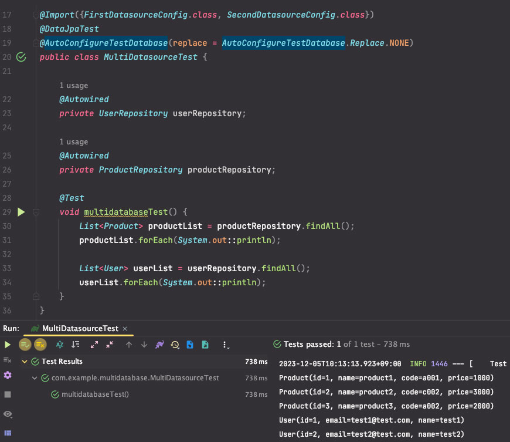Click the 738 ms duration of multidatabaseTest()
The height and width of the screenshot is (442, 510).
(x=256, y=394)
